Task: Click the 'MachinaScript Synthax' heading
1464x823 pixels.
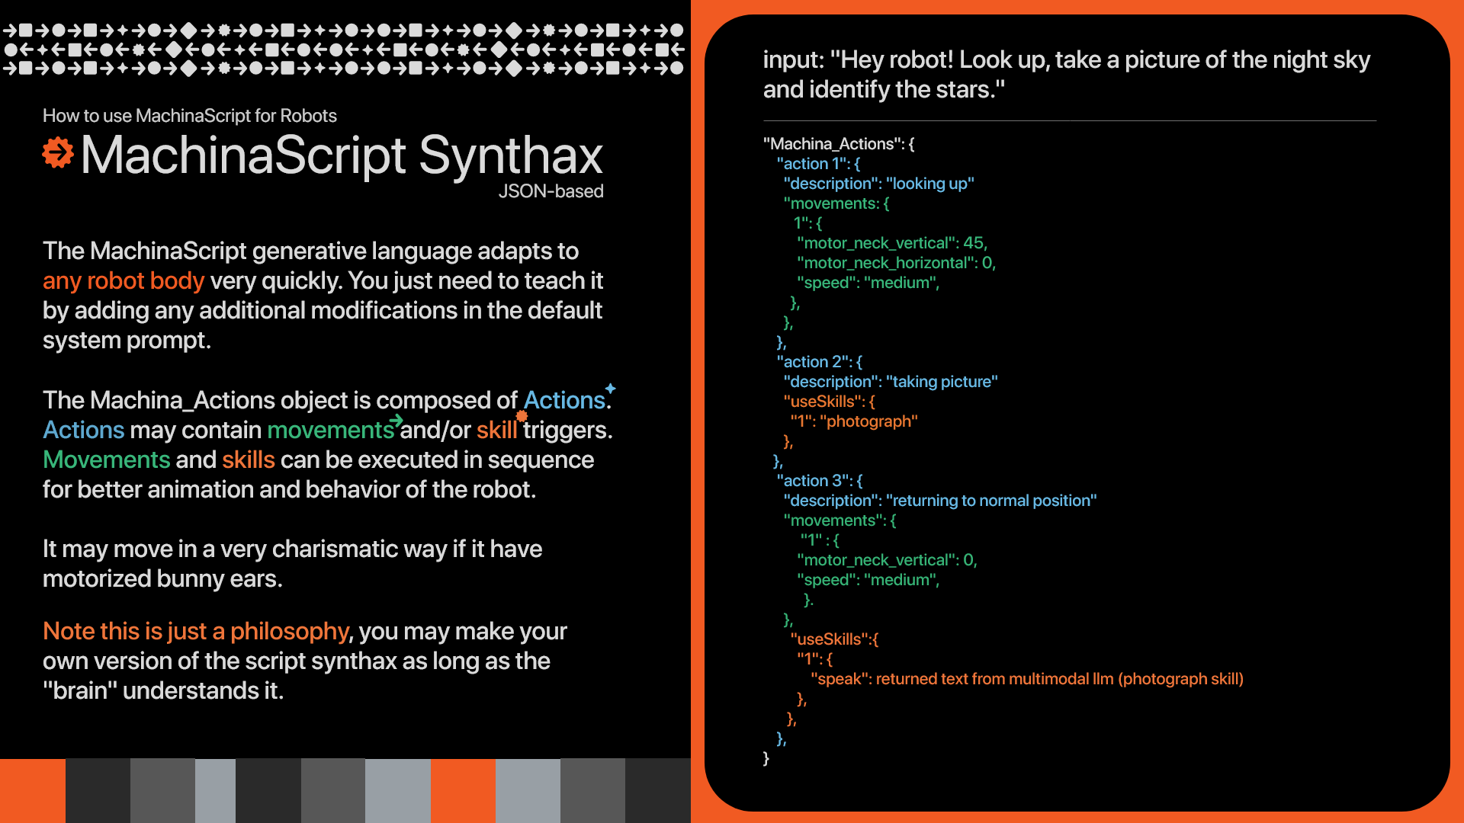Action: [342, 155]
